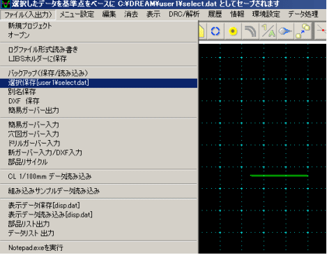Image resolution: width=327 pixels, height=255 pixels.
Task: Select LIBSホルダーに保存 menu entry
Action: [98, 59]
